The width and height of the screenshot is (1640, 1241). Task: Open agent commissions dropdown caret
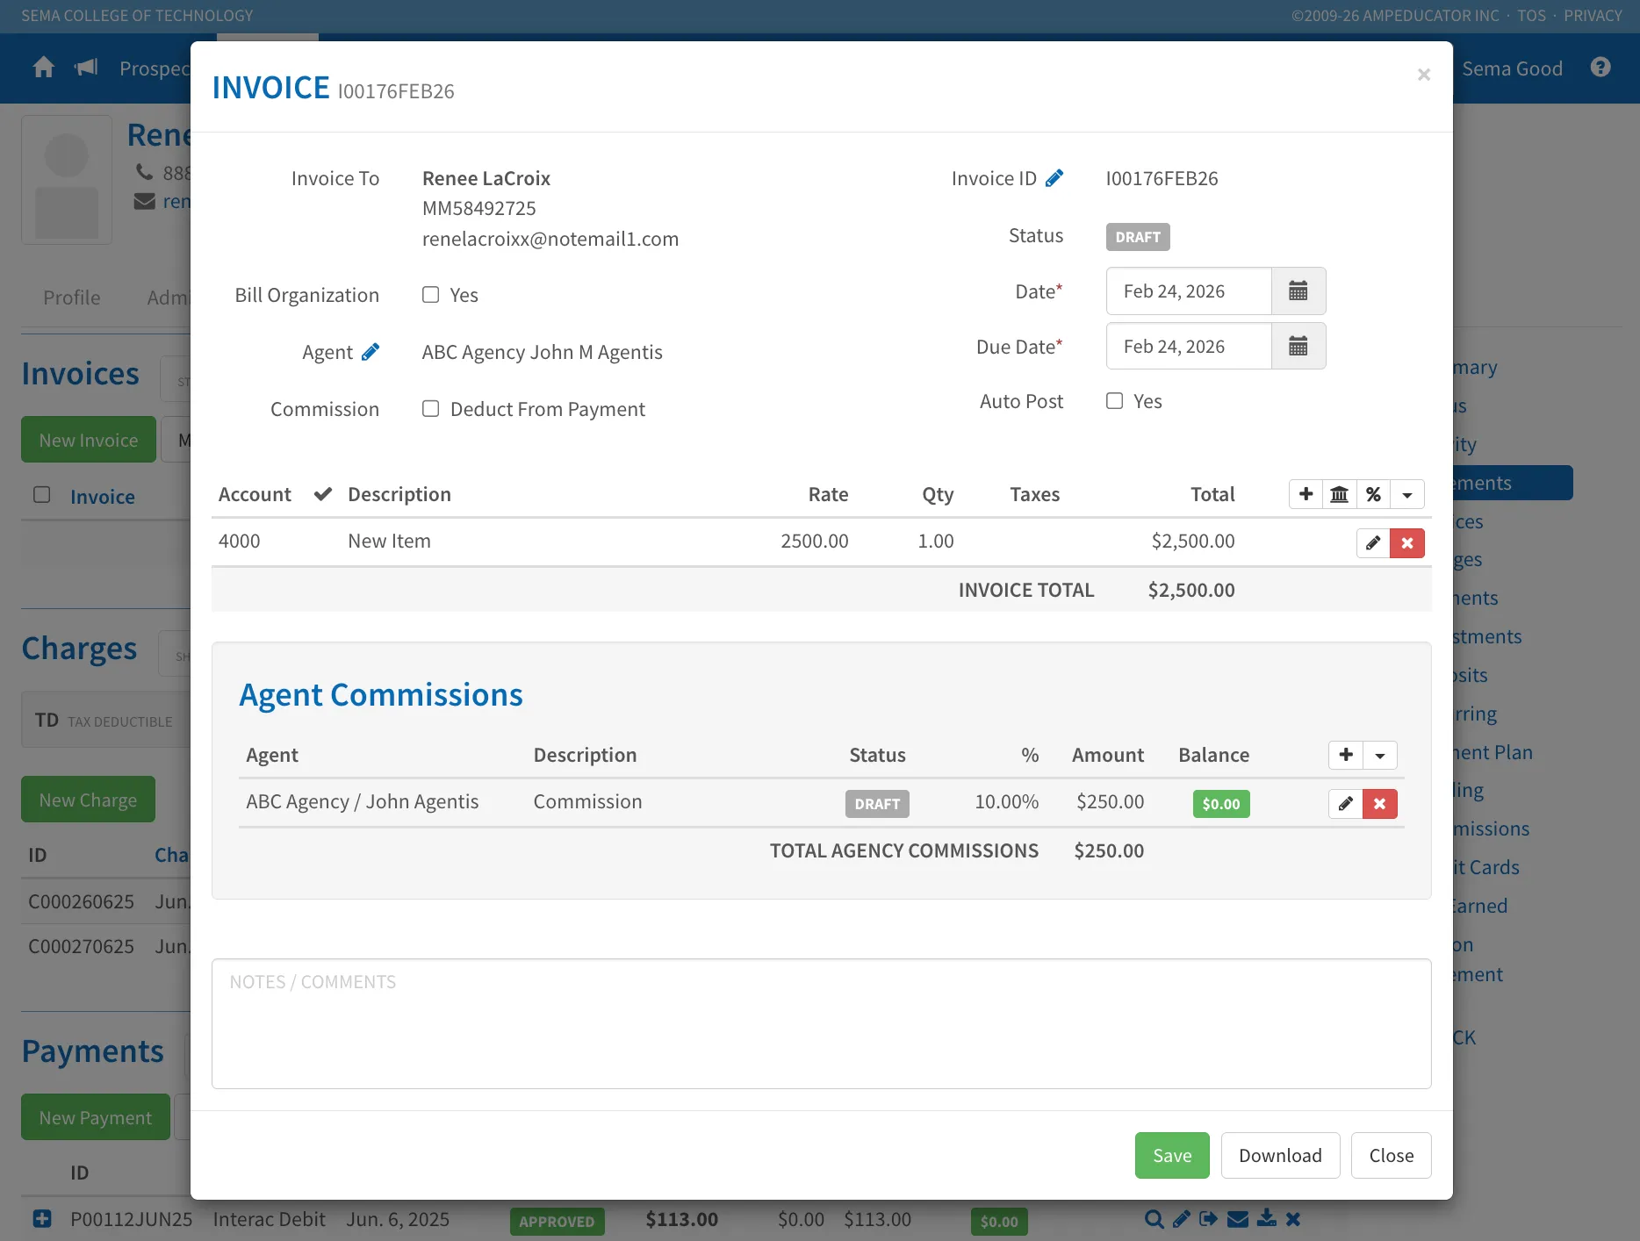pos(1380,755)
